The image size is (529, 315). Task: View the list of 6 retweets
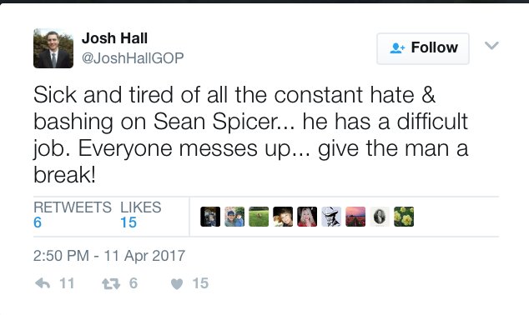click(x=73, y=215)
